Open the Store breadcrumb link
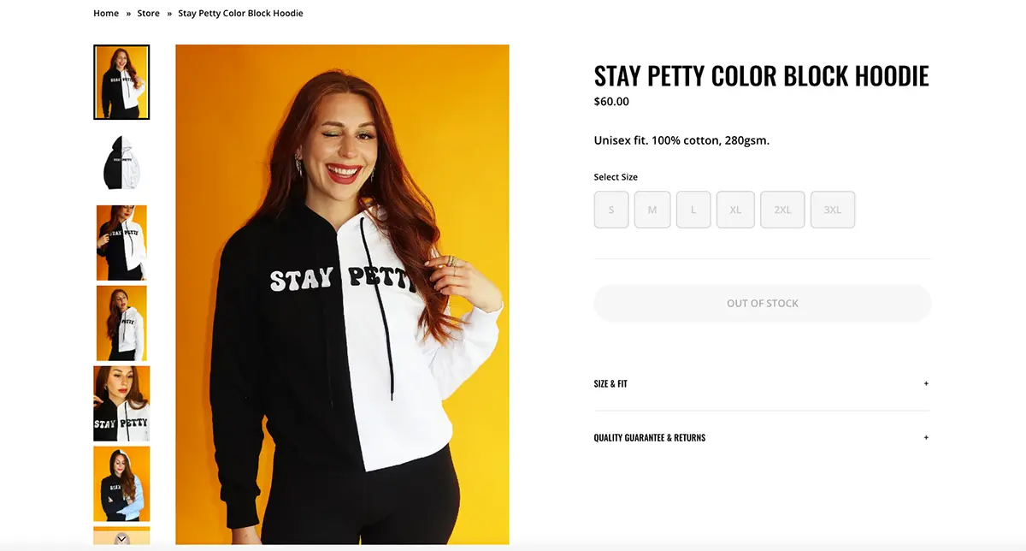 coord(149,14)
